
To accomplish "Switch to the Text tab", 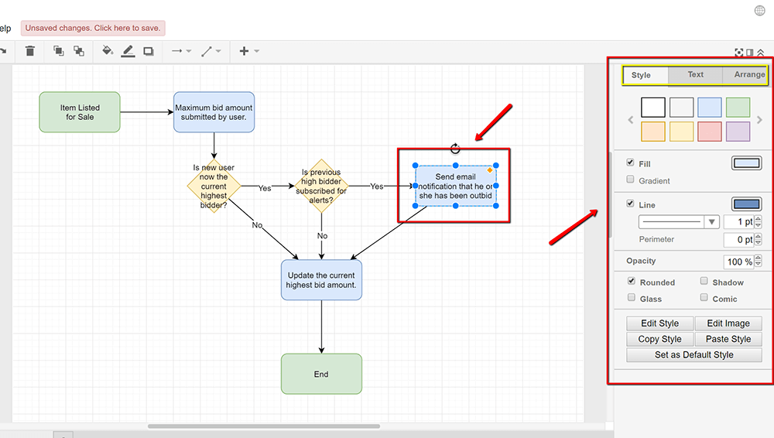I will click(x=696, y=75).
